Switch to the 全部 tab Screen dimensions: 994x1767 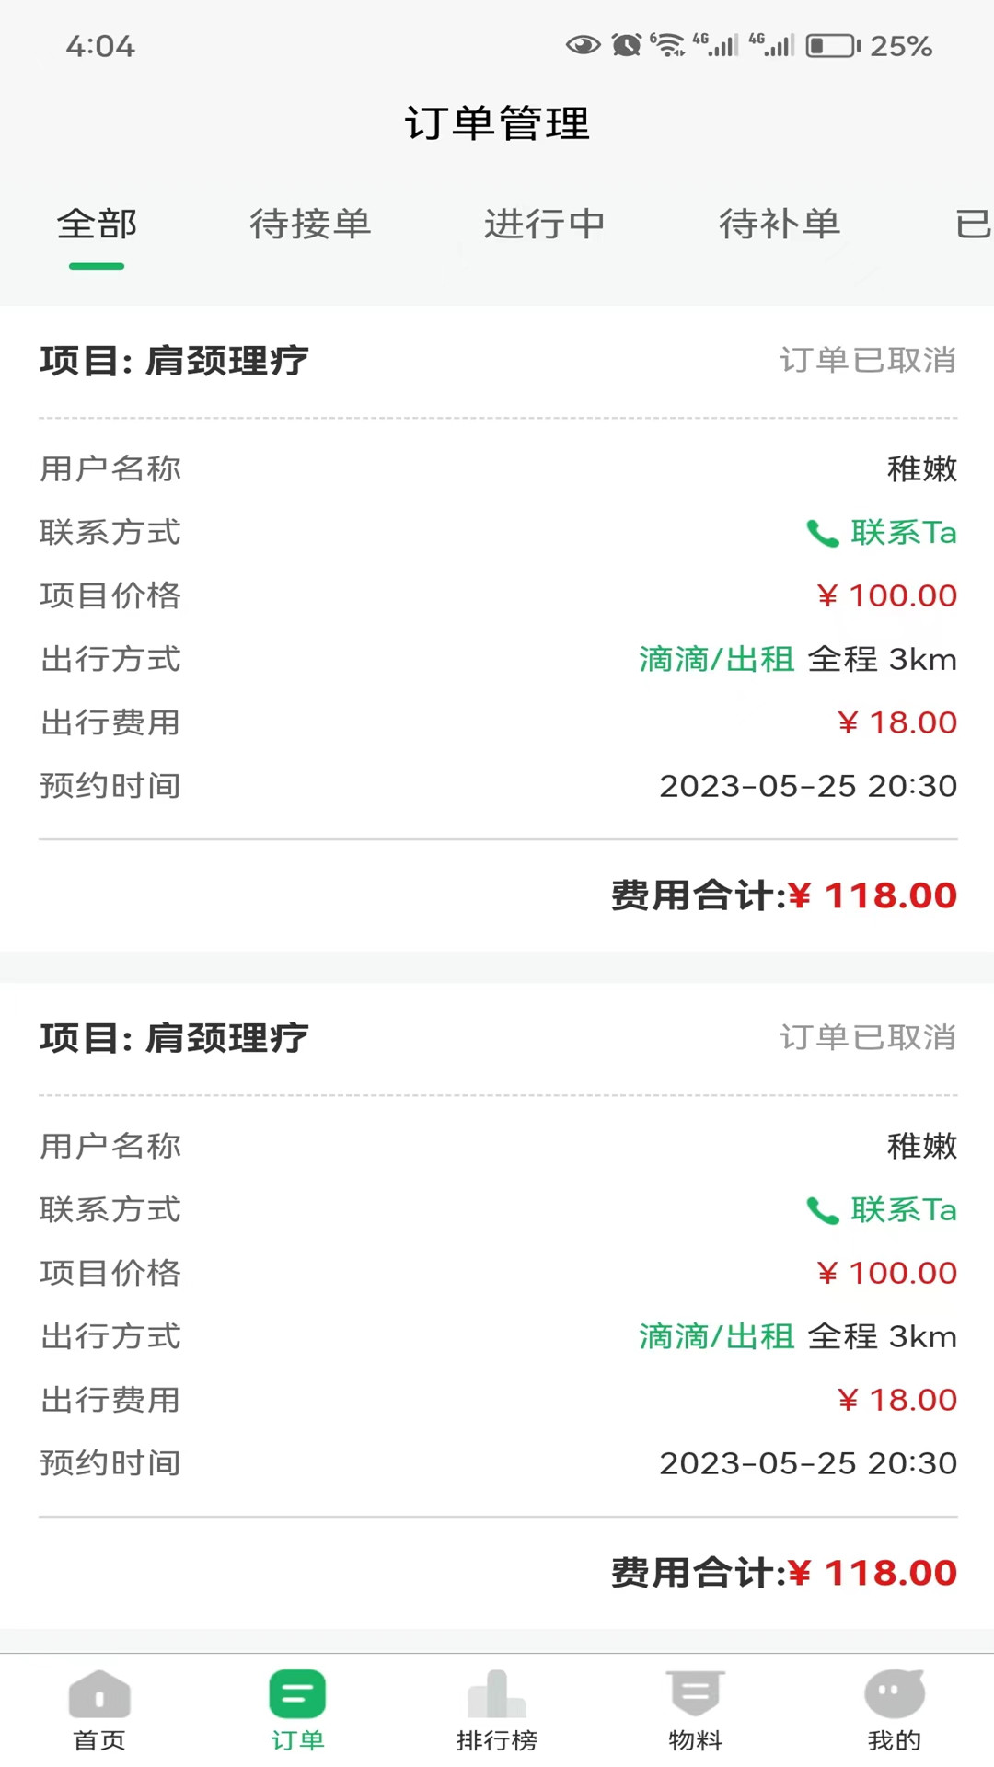[97, 225]
